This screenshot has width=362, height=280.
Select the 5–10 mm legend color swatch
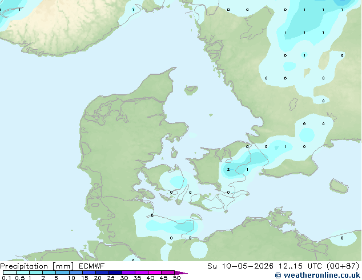[x=62, y=273]
